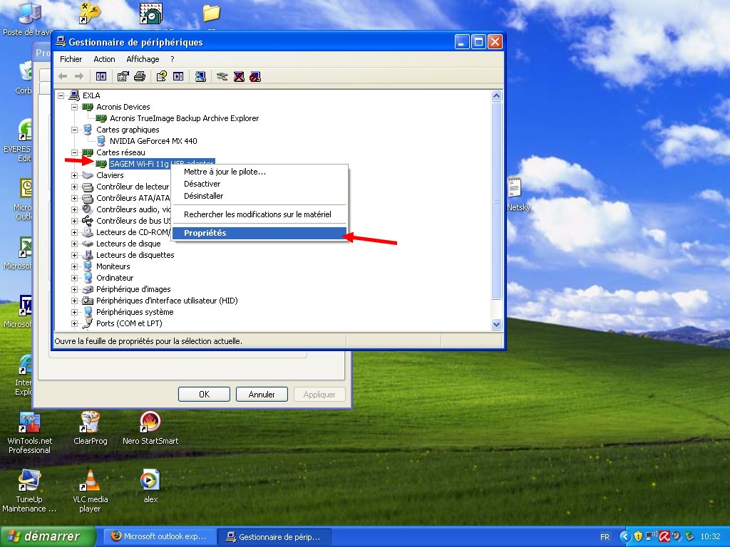730x547 pixels.
Task: Expand the Lecteurs de disque node
Action: 74,244
